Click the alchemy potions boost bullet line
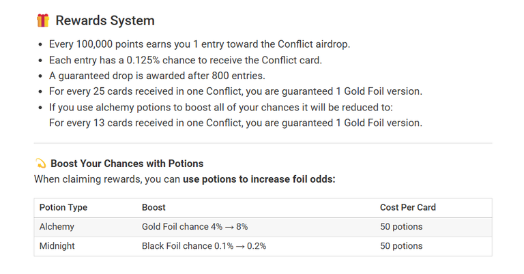This screenshot has height=274, width=524. [x=221, y=108]
